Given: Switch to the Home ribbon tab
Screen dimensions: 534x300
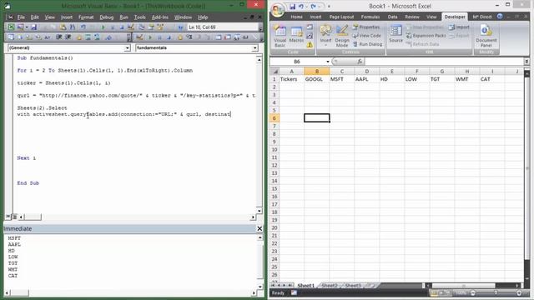Looking at the screenshot, I should tap(297, 17).
